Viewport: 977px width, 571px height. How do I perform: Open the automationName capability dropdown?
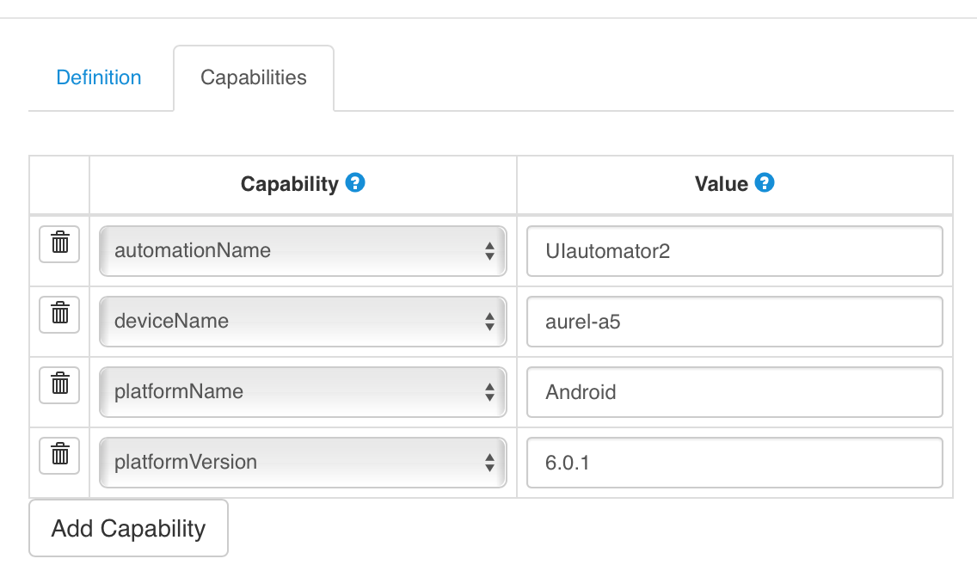tap(303, 250)
